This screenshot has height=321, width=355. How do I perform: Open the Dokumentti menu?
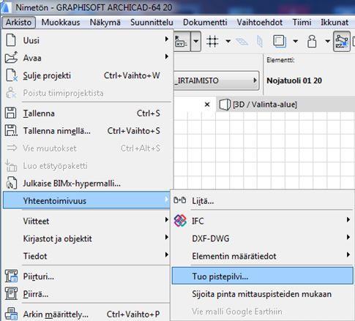[x=205, y=23]
